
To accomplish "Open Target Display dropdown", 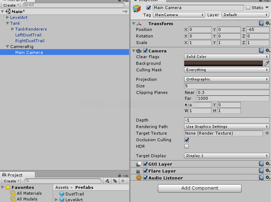I will click(x=227, y=155).
